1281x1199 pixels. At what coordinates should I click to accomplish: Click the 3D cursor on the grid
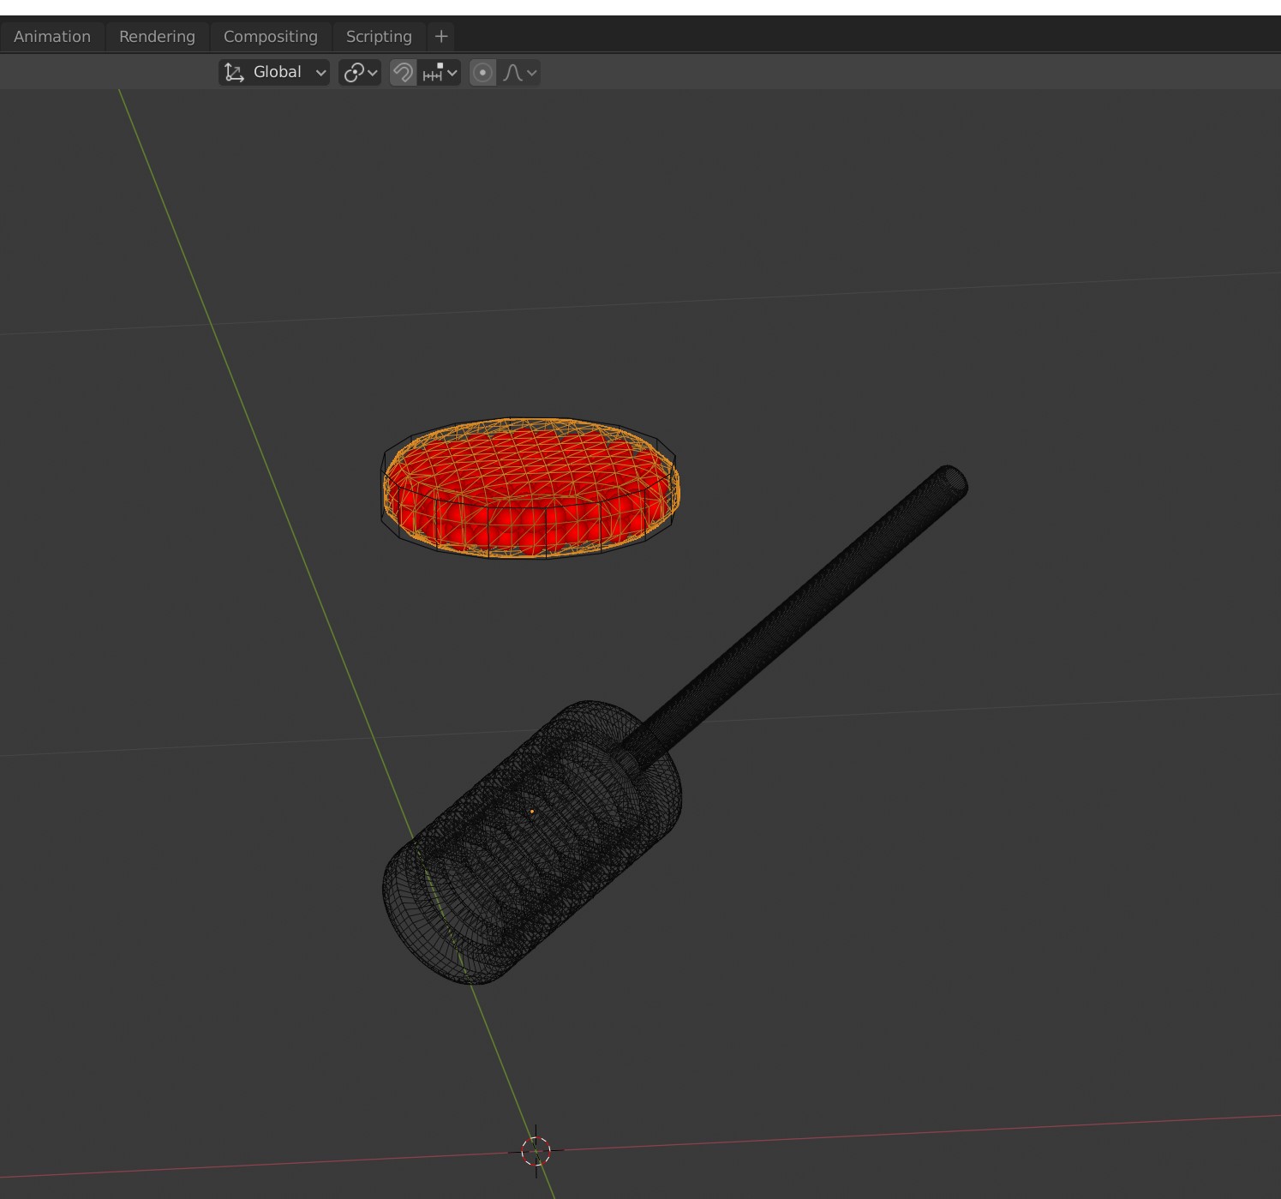coord(536,1151)
